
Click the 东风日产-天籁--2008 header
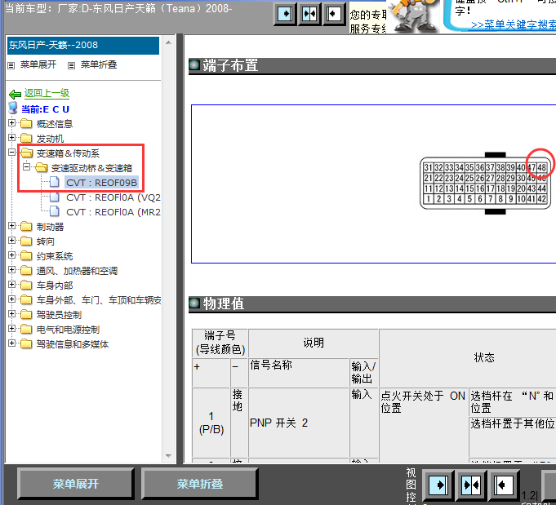[x=83, y=45]
